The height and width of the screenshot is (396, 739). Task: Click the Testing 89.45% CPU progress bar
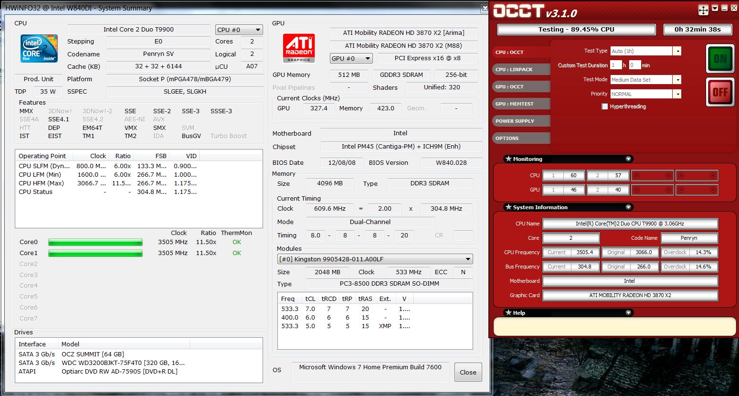pyautogui.click(x=576, y=29)
